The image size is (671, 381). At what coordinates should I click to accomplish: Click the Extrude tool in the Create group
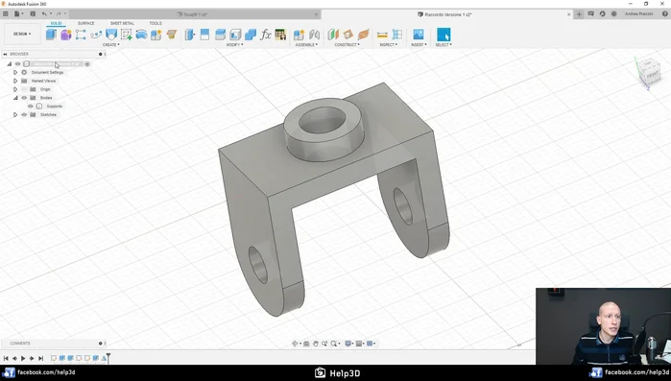point(51,35)
